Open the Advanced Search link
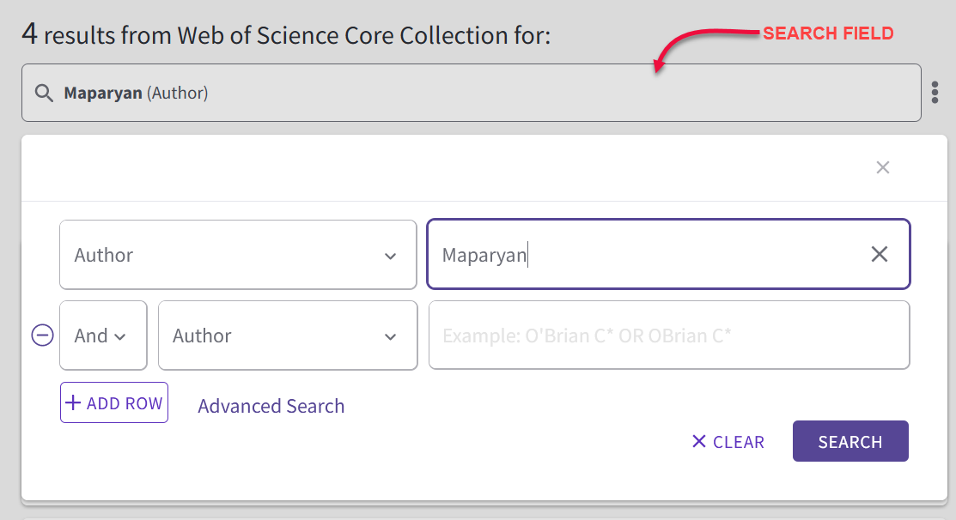956x520 pixels. (x=271, y=406)
